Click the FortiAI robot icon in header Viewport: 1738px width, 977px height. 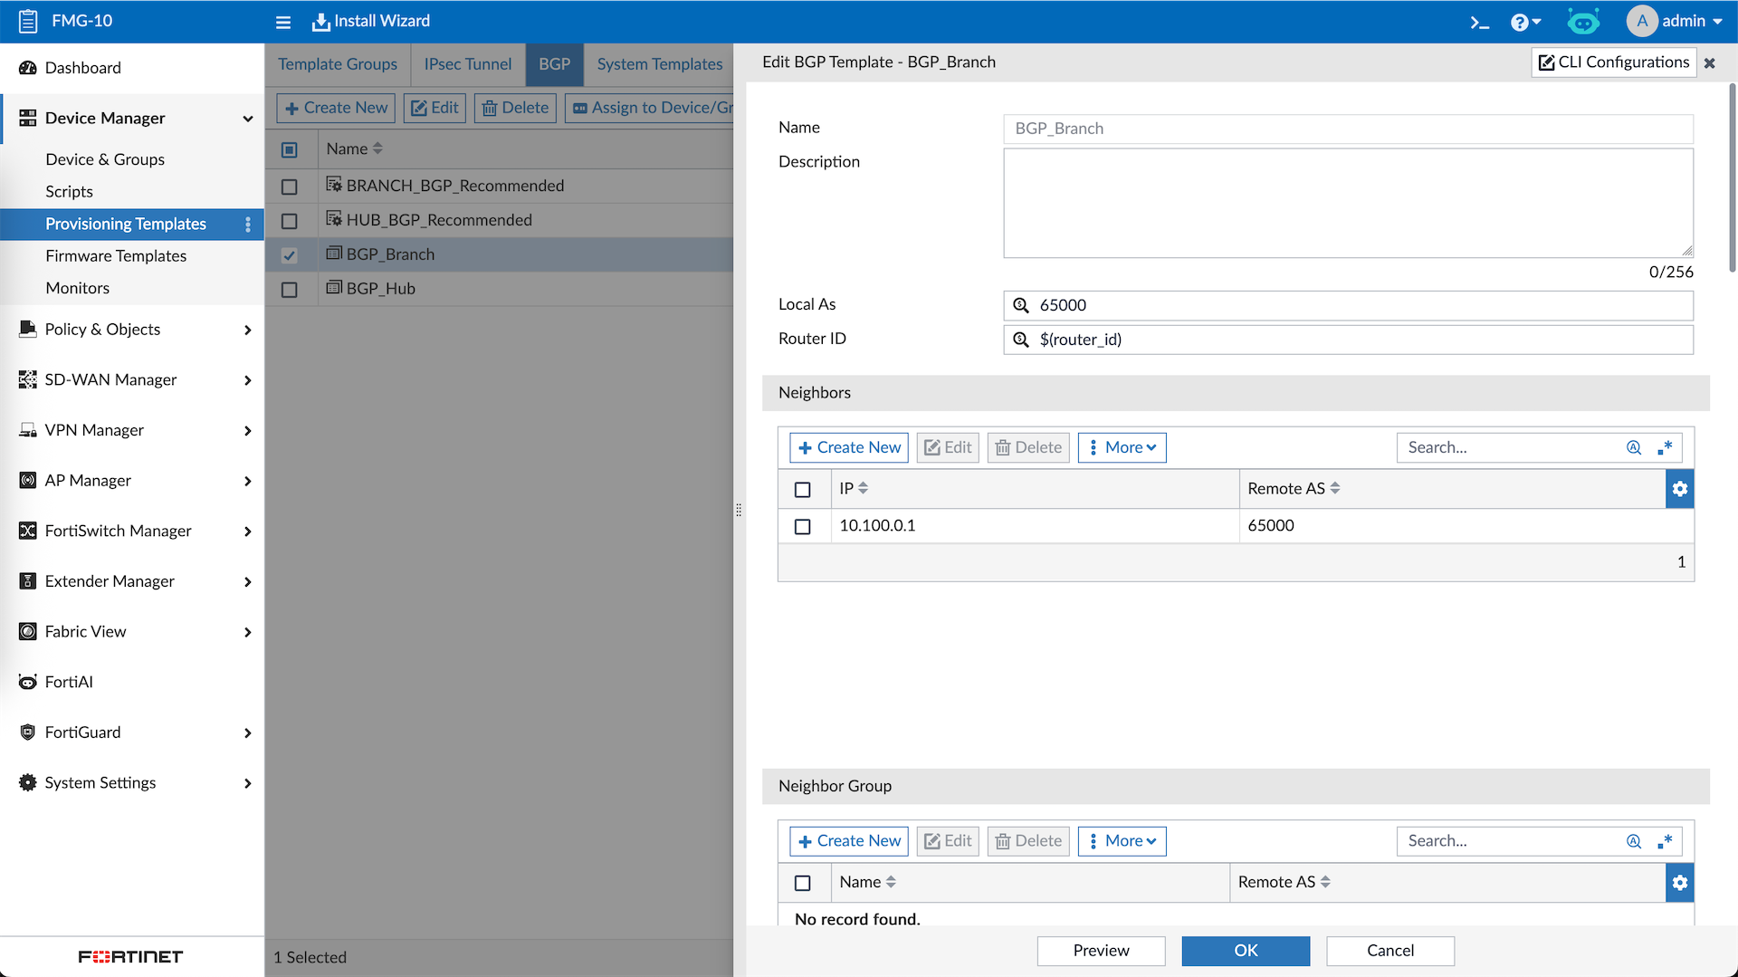click(1582, 22)
